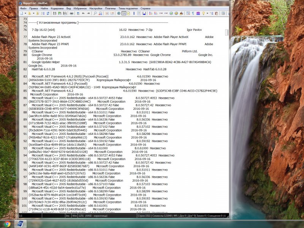Viewport: 304px width, 228px height.
Task: Click the Redo arrow icon
Action: [x=89, y=13]
